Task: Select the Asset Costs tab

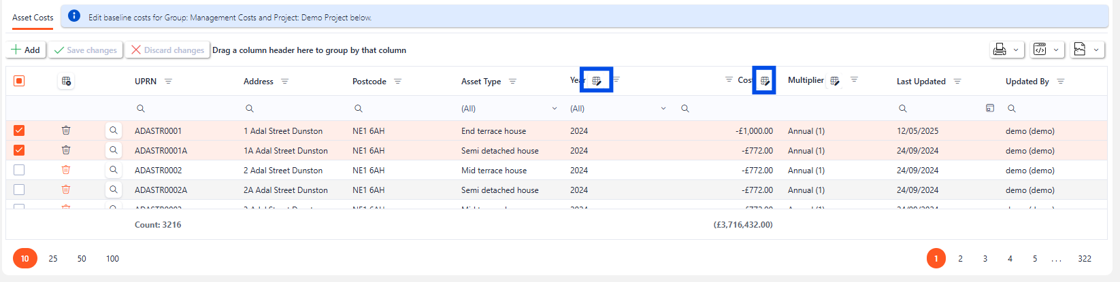Action: tap(33, 18)
